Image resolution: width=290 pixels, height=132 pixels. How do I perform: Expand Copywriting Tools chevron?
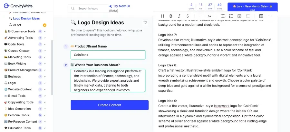tap(44, 102)
